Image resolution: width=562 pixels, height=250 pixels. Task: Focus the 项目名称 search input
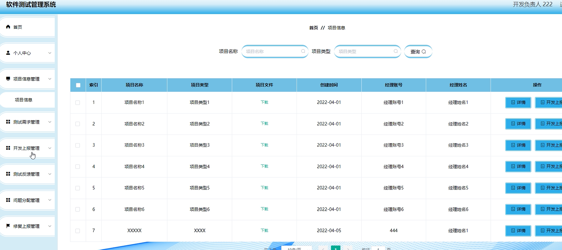pos(275,51)
